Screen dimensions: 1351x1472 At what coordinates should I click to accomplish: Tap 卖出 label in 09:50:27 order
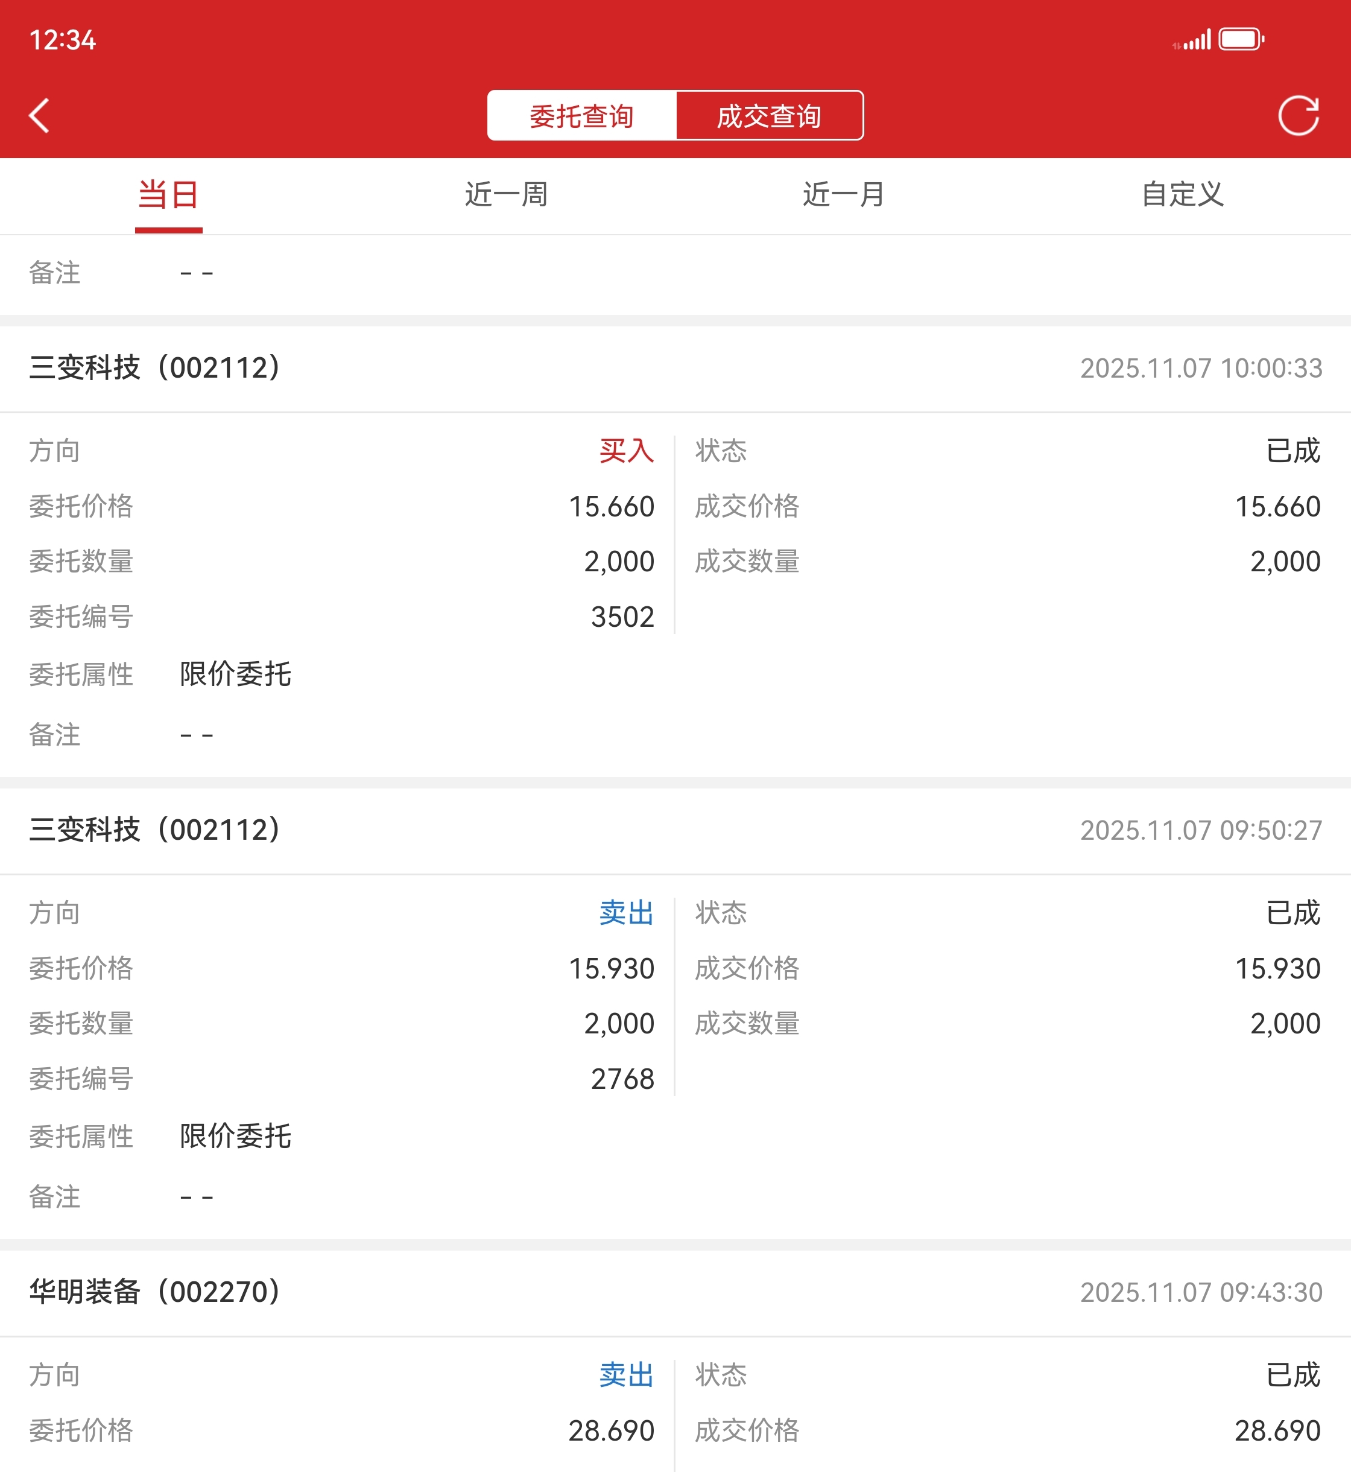tap(626, 913)
